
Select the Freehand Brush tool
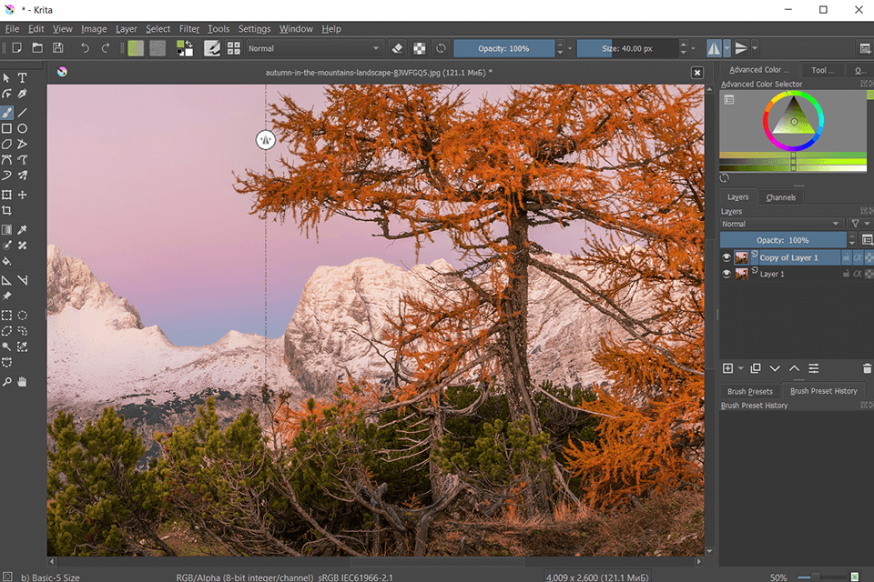point(6,113)
